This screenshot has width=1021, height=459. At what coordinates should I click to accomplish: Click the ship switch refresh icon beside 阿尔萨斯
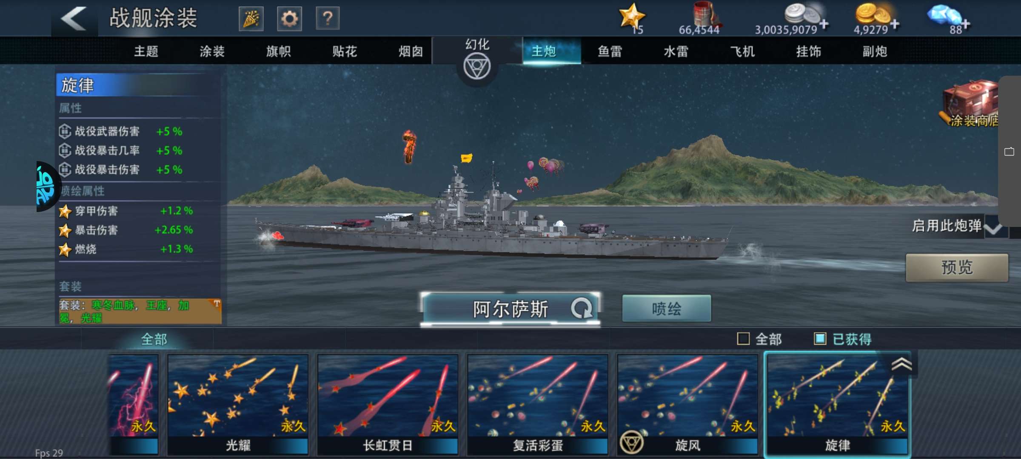(x=582, y=309)
